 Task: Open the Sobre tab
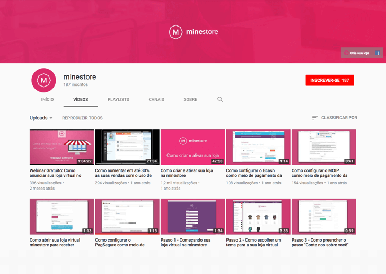190,99
